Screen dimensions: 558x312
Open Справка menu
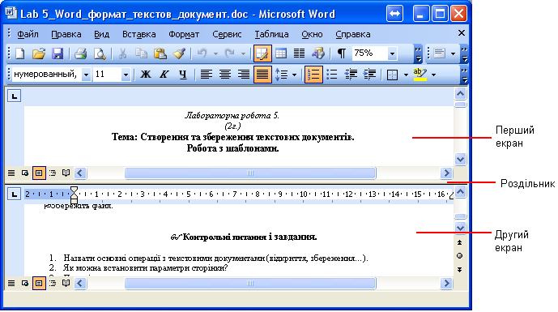[353, 34]
